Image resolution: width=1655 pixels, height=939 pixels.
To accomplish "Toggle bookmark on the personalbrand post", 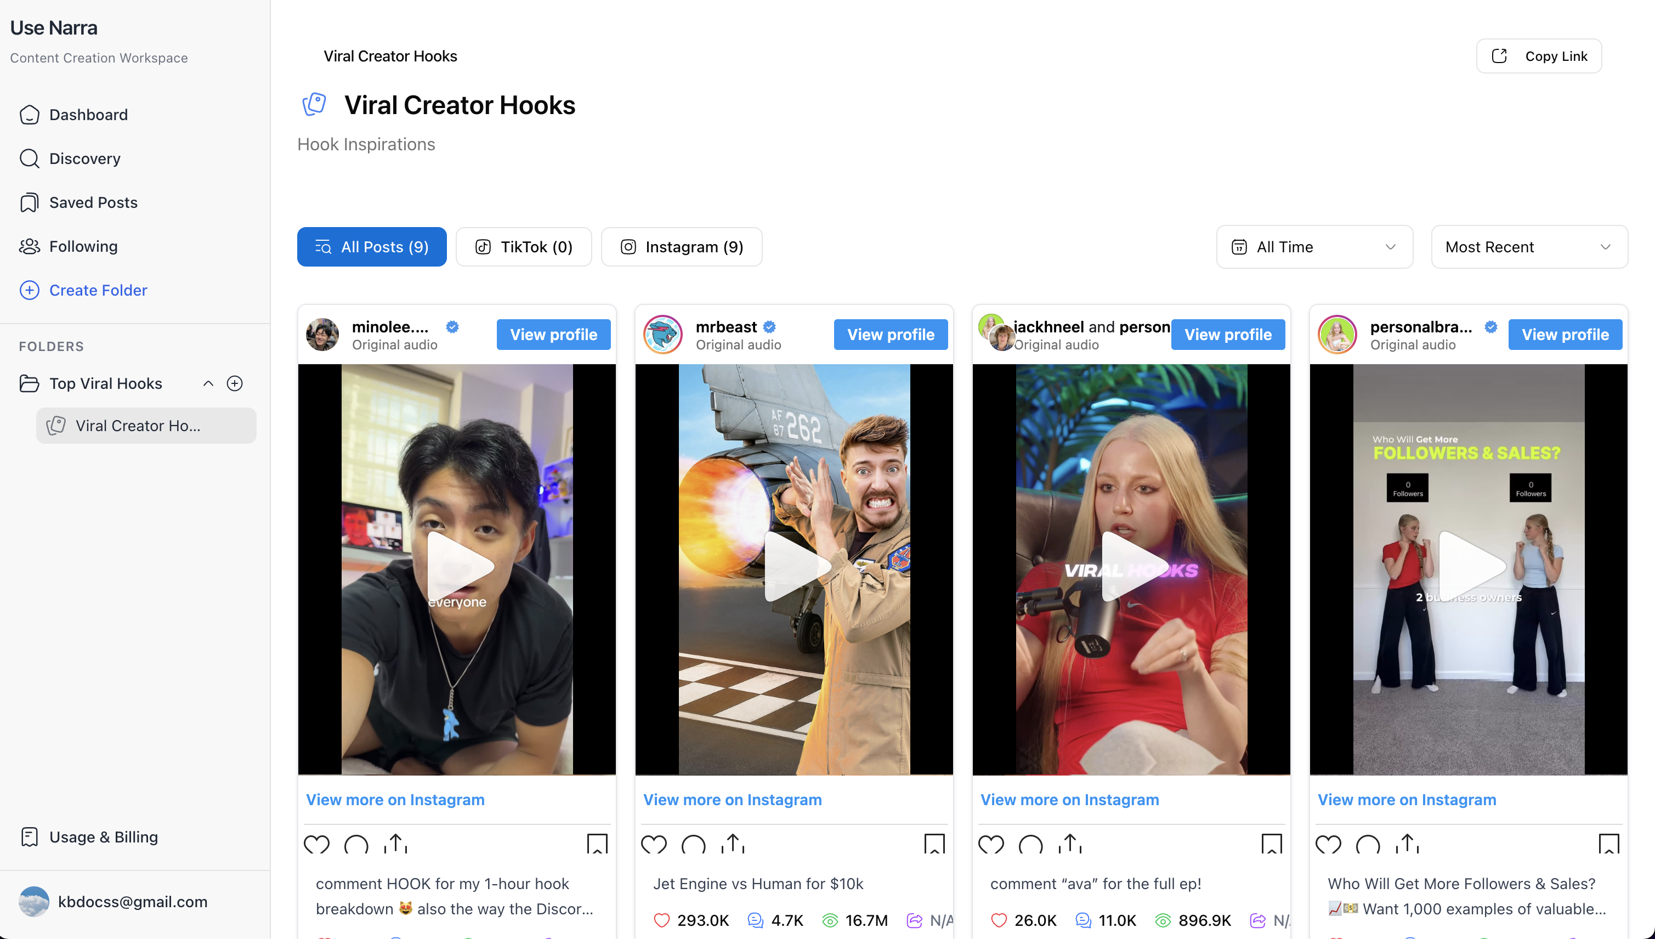I will click(x=1608, y=844).
